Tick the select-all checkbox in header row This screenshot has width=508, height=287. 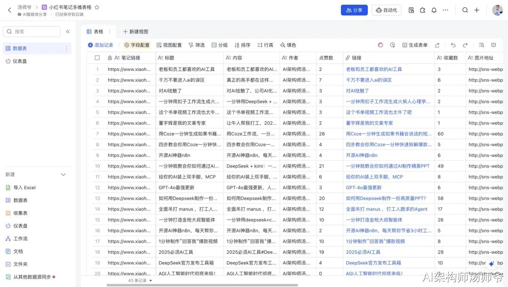(97, 58)
